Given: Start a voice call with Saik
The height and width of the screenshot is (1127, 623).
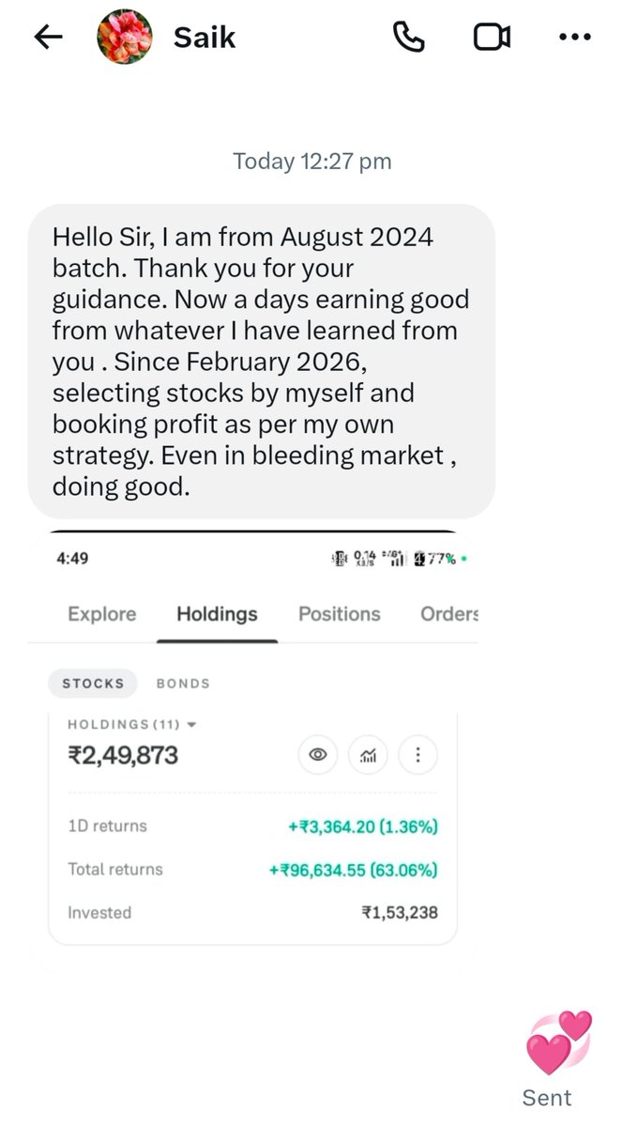Looking at the screenshot, I should click(408, 38).
